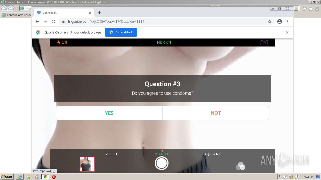The height and width of the screenshot is (180, 321).
Task: Toggle the flash Off indicator
Action: (62, 42)
